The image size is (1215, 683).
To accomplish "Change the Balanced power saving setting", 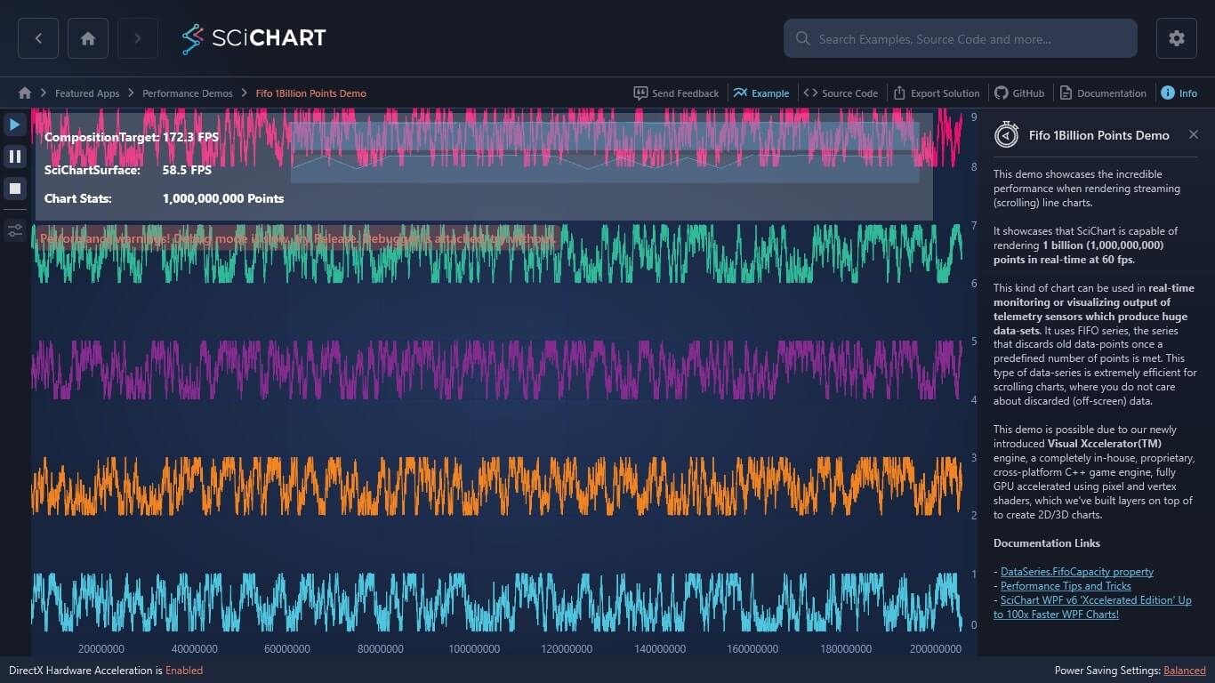I will point(1185,671).
